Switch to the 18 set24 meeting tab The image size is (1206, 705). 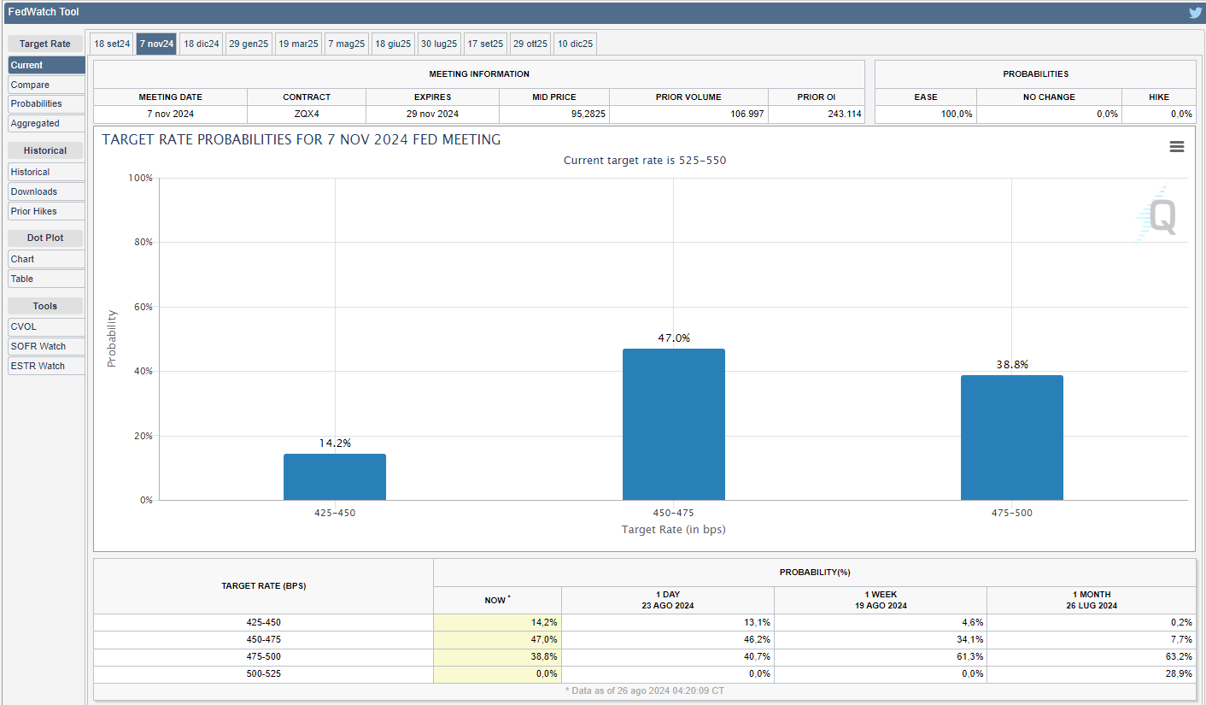(x=112, y=44)
